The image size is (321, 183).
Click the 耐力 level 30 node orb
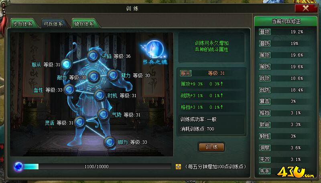pyautogui.click(x=94, y=77)
